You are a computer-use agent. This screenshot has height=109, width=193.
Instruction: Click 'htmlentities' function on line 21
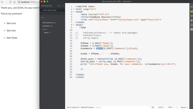tap(105, 59)
